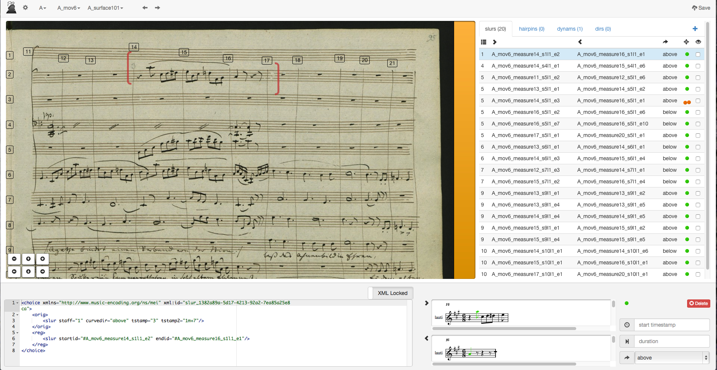Add a new control event with plus icon
Viewport: 717px width, 370px height.
click(695, 29)
